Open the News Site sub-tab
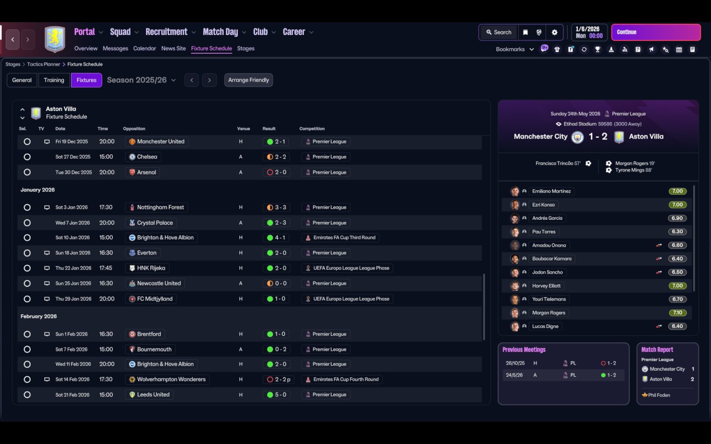Image resolution: width=711 pixels, height=444 pixels. point(173,49)
